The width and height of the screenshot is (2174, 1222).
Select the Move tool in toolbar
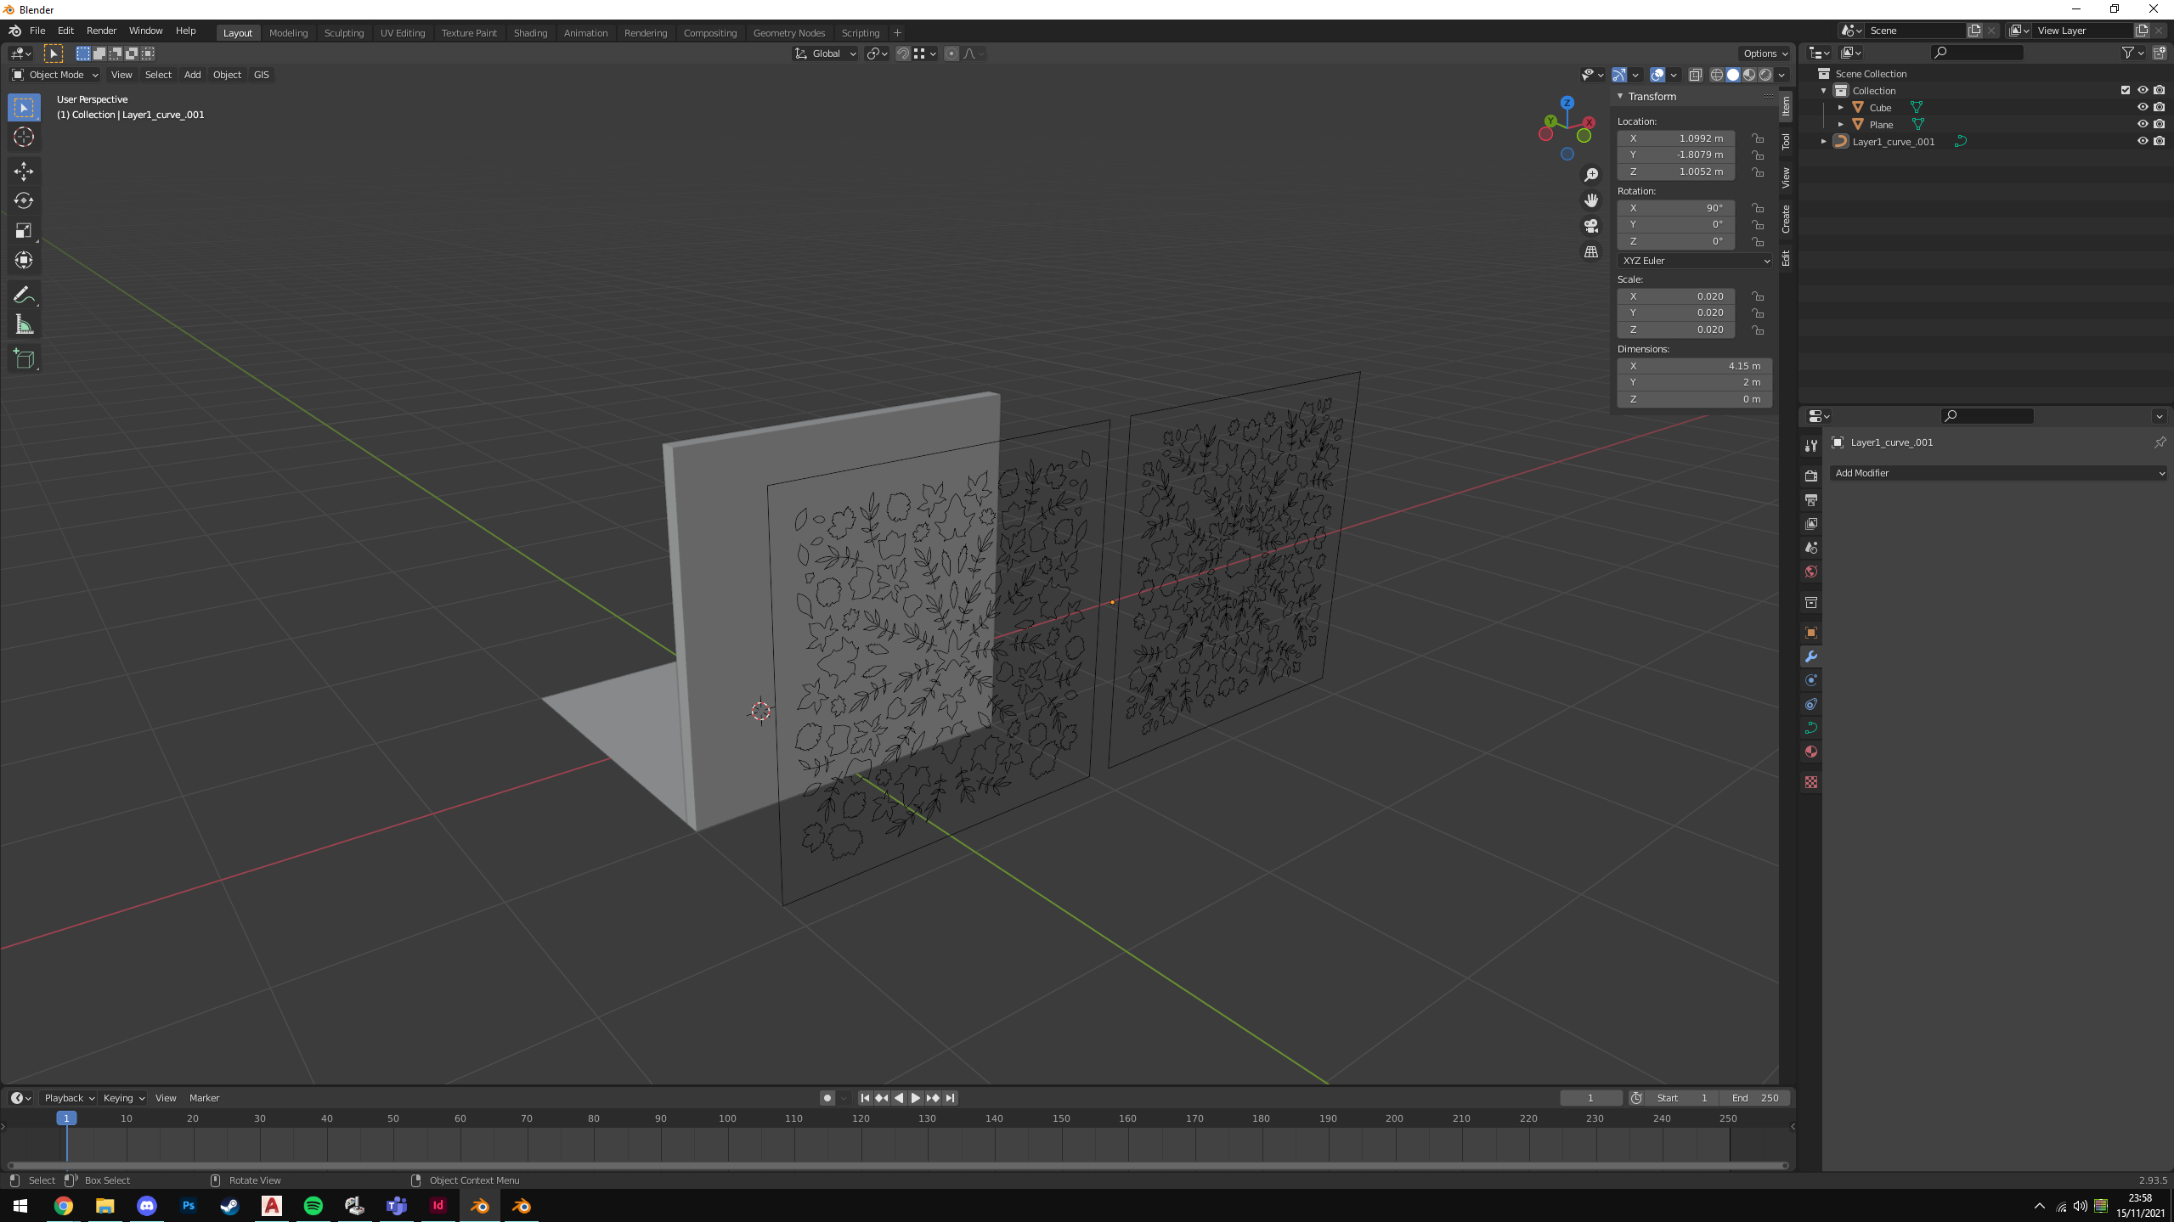pyautogui.click(x=22, y=170)
